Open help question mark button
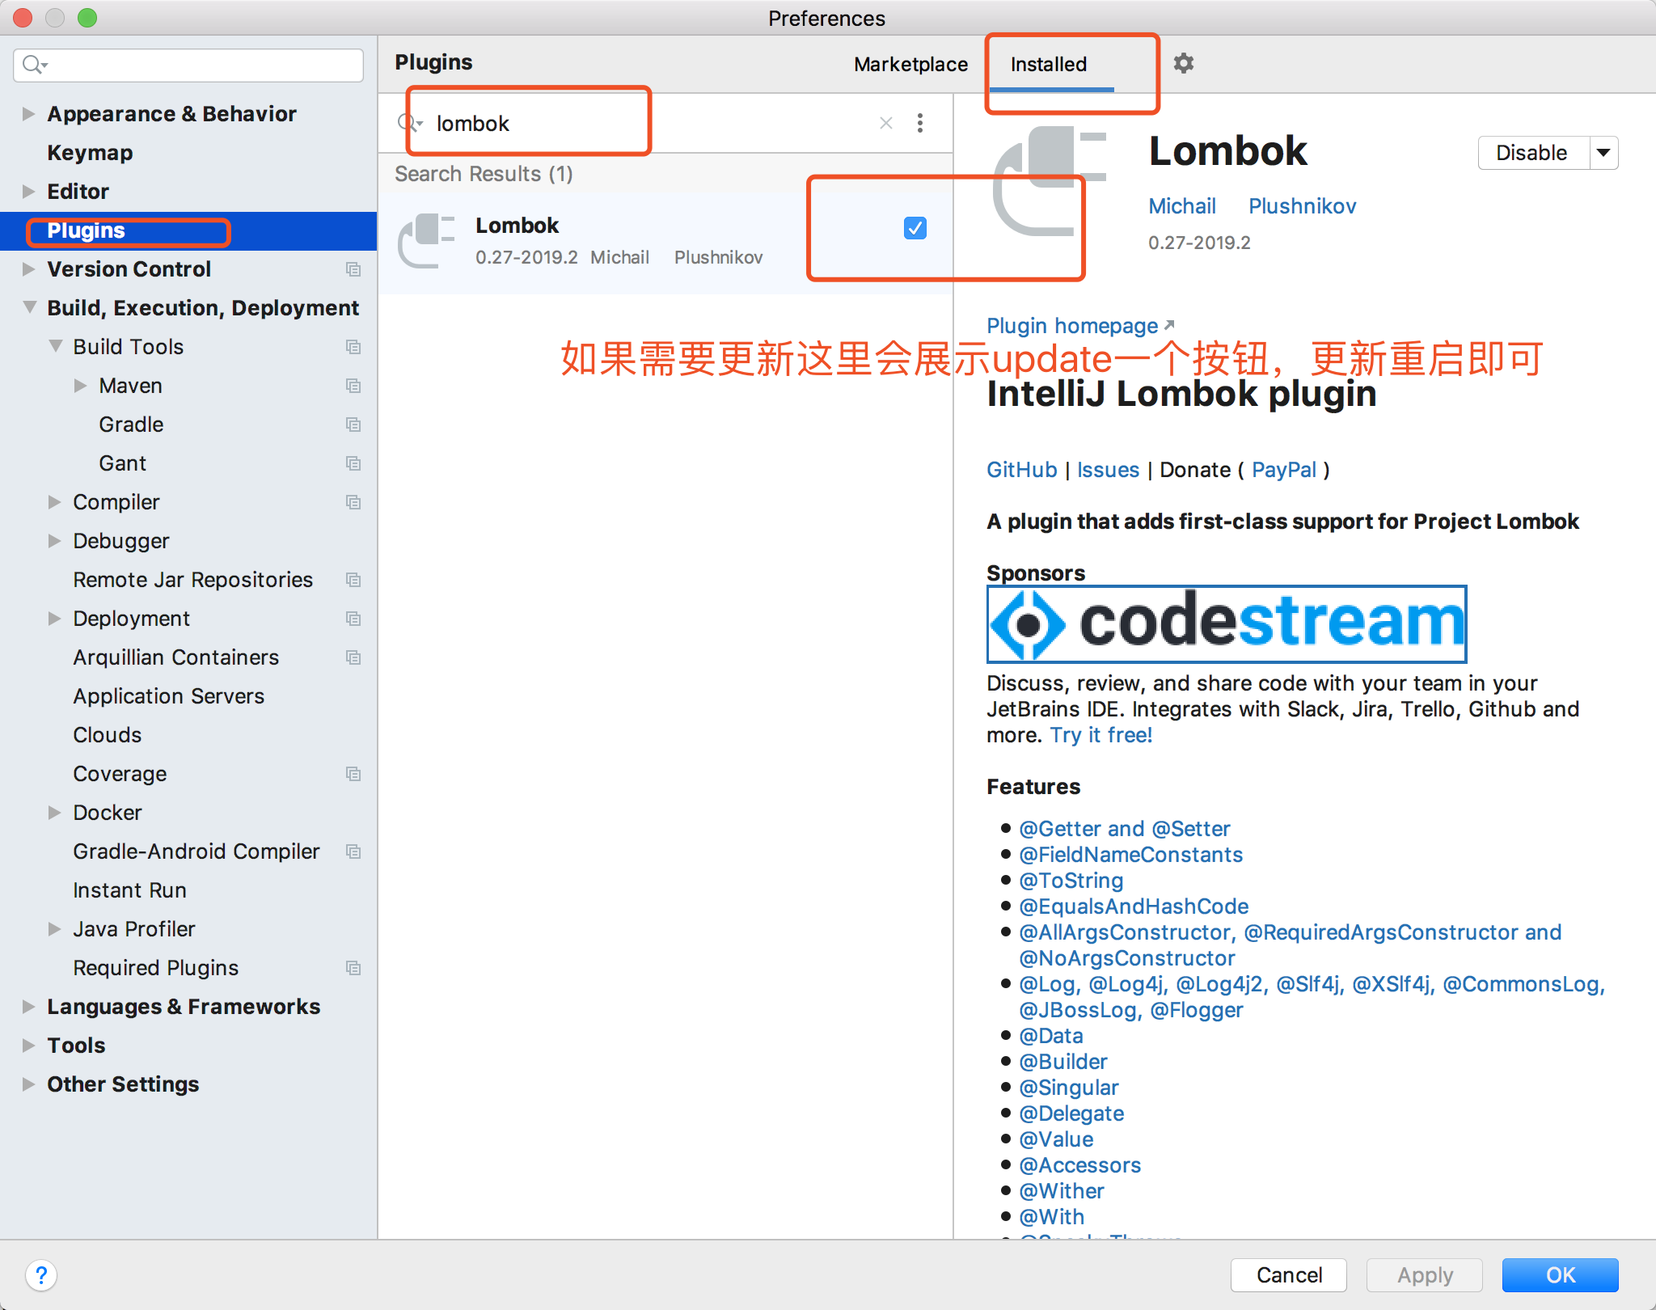The height and width of the screenshot is (1310, 1656). click(41, 1275)
